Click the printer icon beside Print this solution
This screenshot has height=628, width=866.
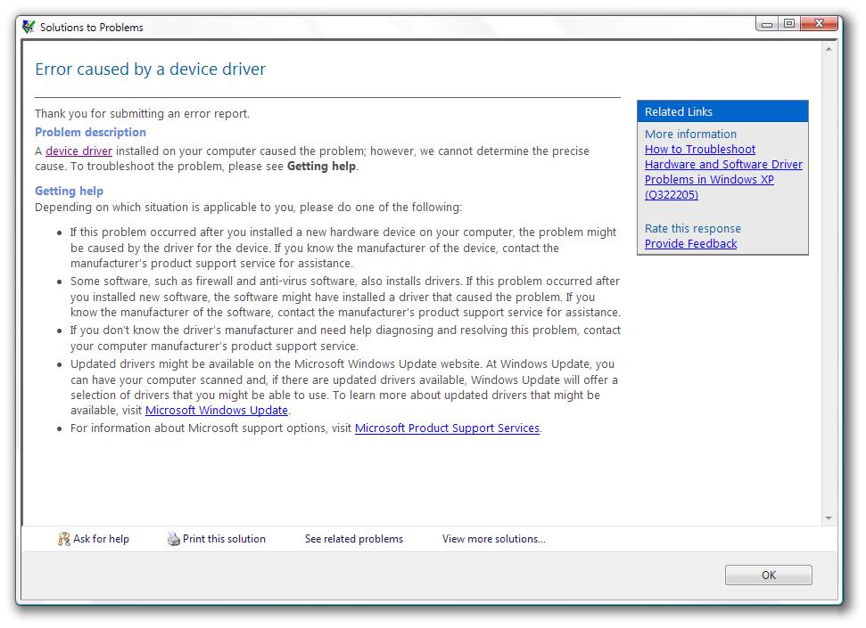point(174,539)
